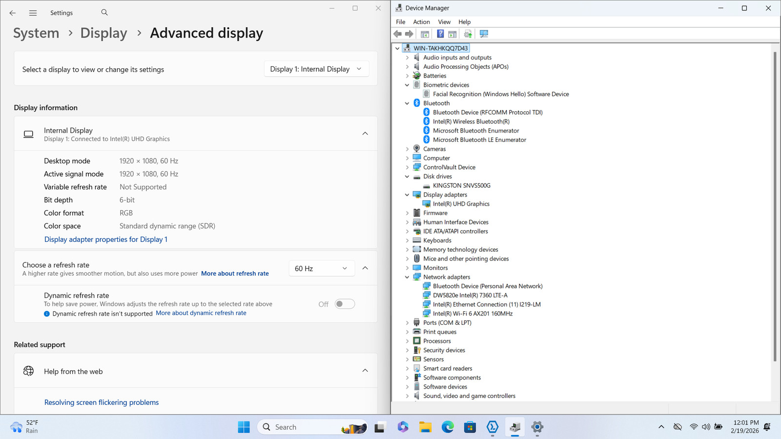Open Microsoft Store from the taskbar

[470, 427]
